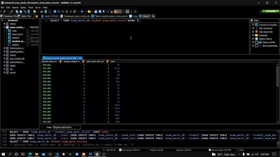Image resolution: width=280 pixels, height=157 pixels.
Task: Expand the Query history helper node
Action: coord(253,39)
